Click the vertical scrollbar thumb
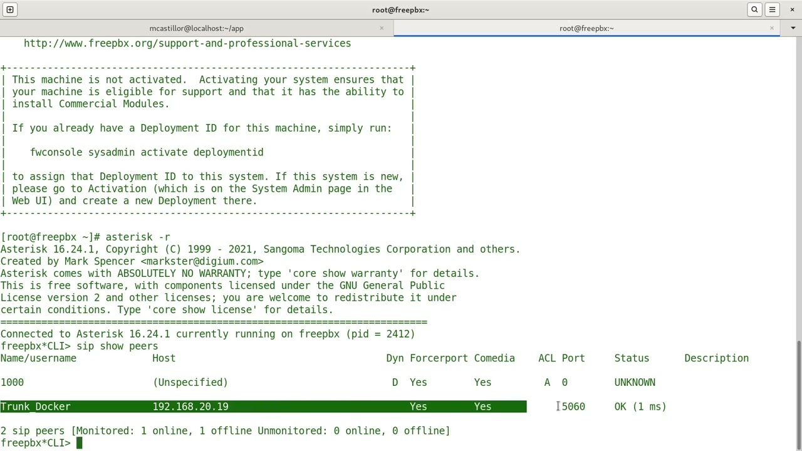 point(798,395)
